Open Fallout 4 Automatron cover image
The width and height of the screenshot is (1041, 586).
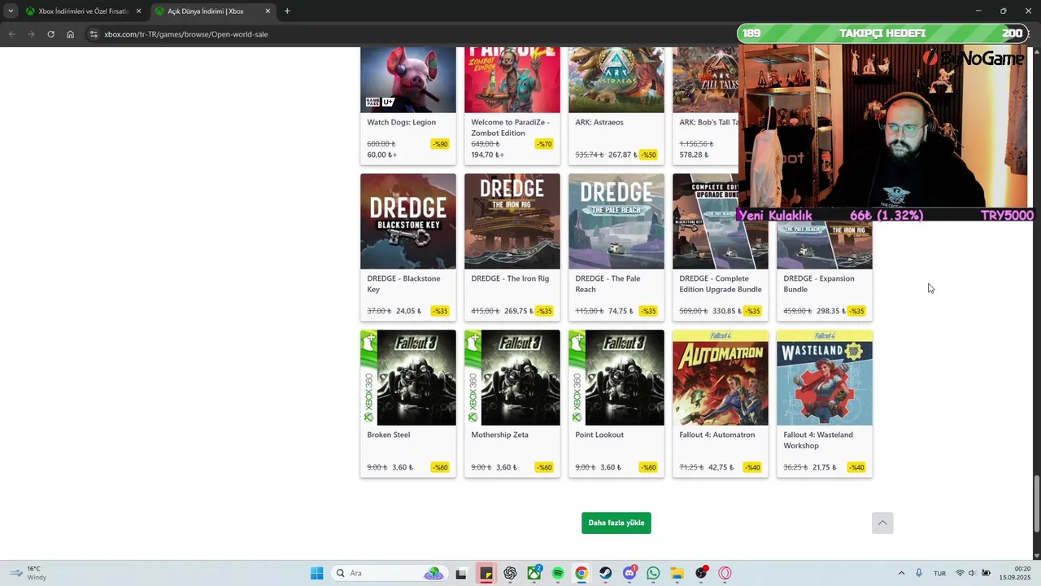721,378
